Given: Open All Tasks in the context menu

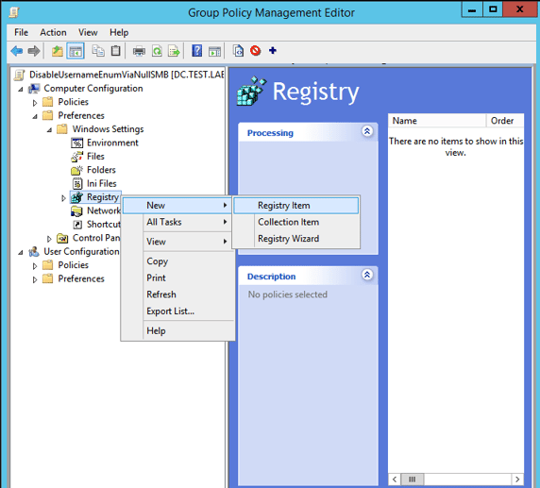Looking at the screenshot, I should coord(177,222).
